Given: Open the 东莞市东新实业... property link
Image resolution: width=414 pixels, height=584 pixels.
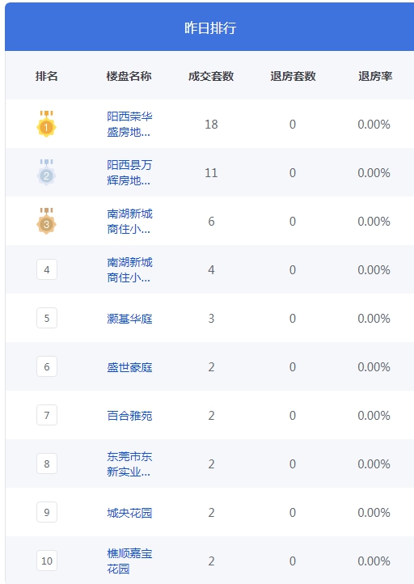Looking at the screenshot, I should click(129, 464).
